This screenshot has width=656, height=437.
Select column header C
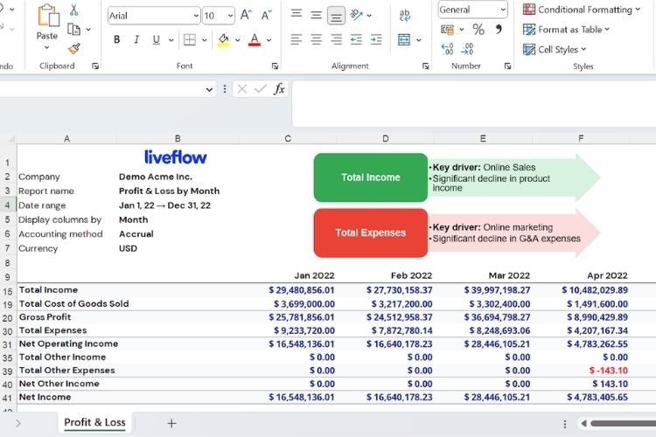pos(288,138)
